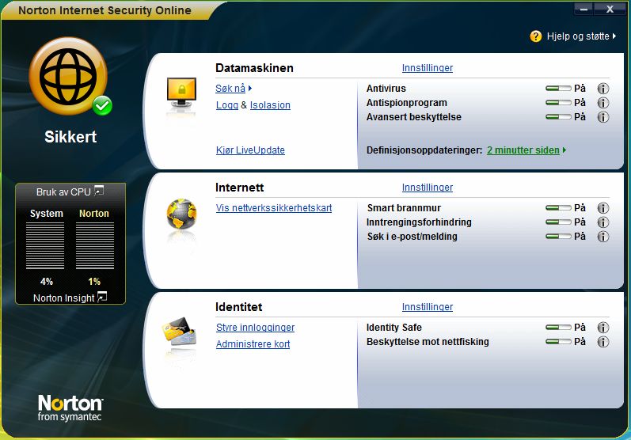The width and height of the screenshot is (631, 440).
Task: Open the Bruk av CPU popup icon
Action: pyautogui.click(x=99, y=191)
